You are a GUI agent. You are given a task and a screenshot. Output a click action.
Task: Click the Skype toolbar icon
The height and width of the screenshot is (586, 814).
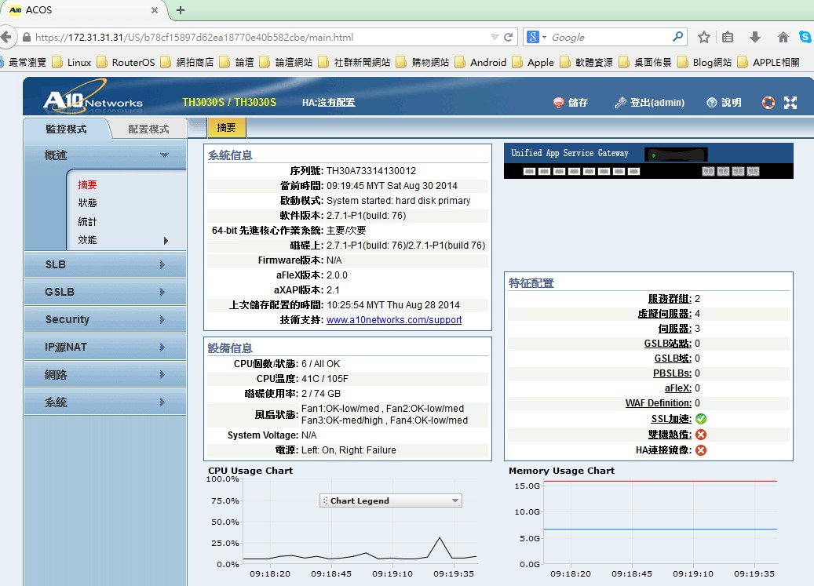[x=805, y=38]
